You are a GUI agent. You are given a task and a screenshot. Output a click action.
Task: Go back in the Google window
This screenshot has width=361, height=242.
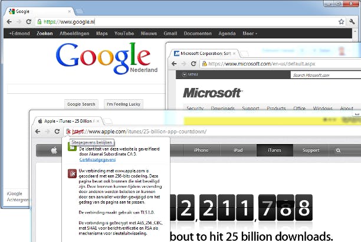pos(9,22)
